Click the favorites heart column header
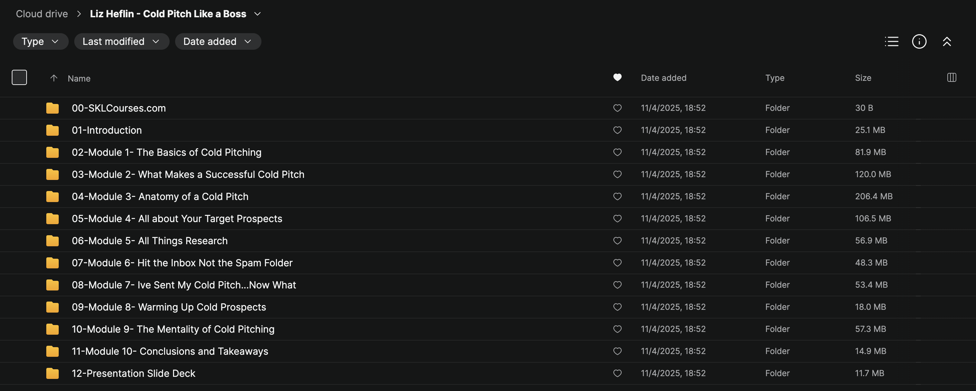Viewport: 976px width, 391px height. tap(617, 78)
